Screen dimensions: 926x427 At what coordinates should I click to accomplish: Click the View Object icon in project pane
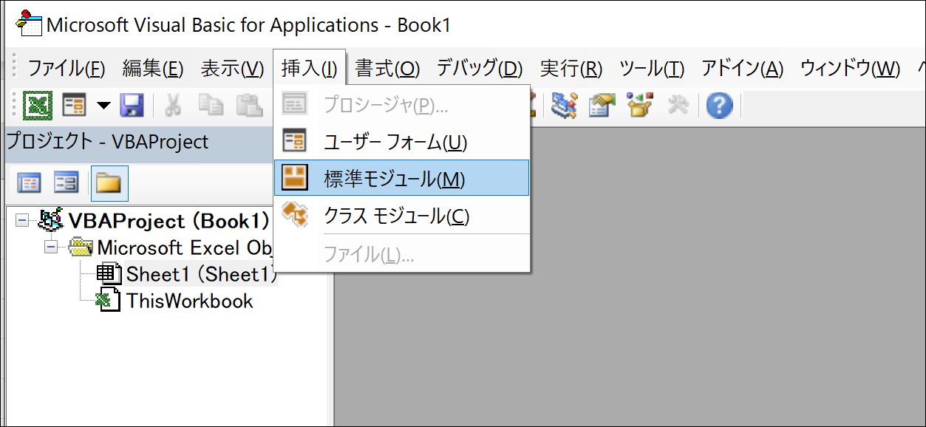[67, 182]
